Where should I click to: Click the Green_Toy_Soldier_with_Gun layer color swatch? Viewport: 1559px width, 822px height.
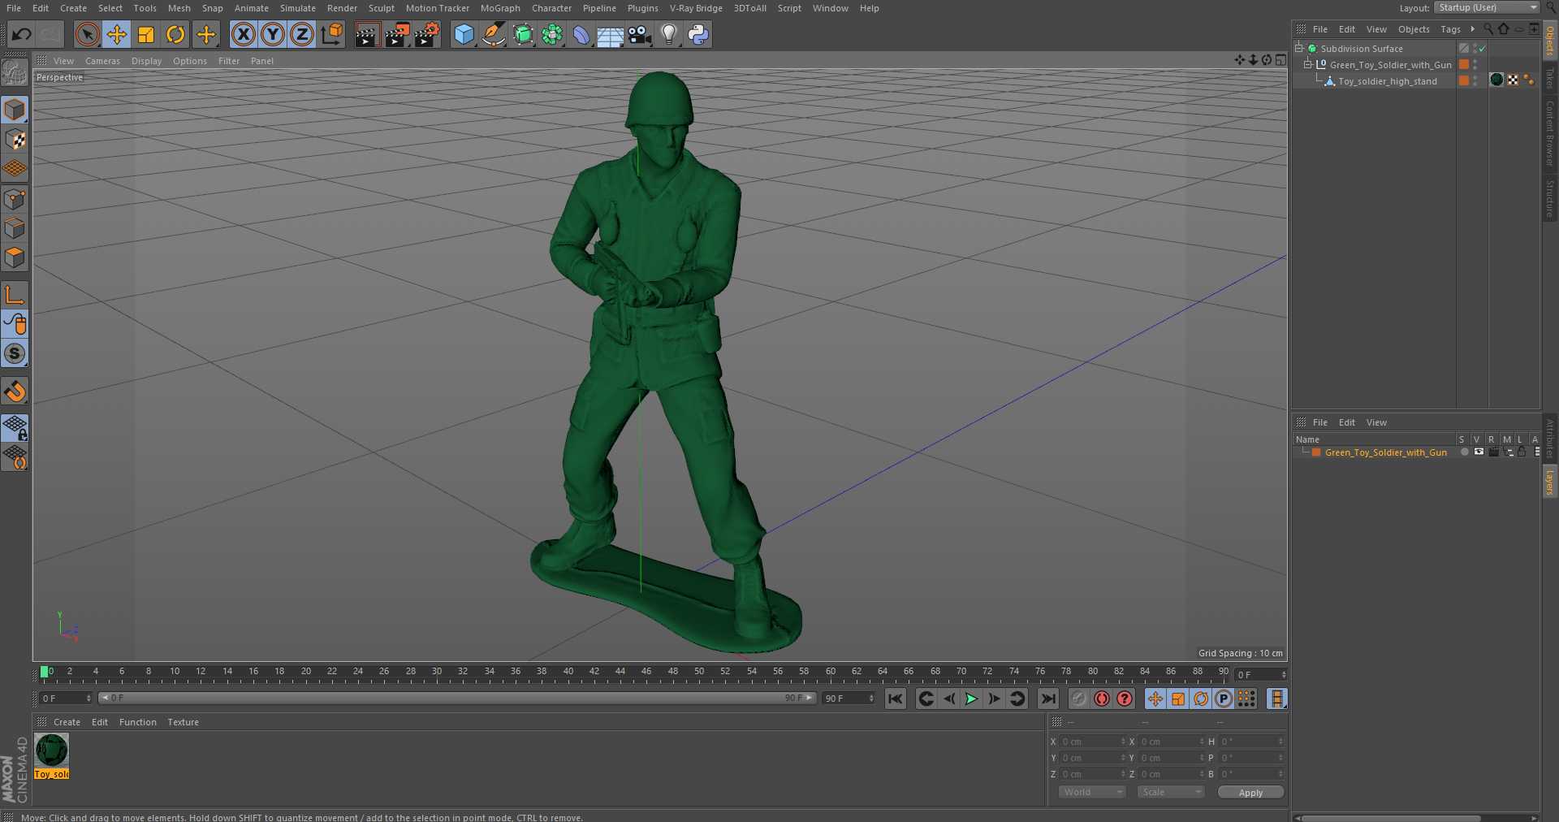pyautogui.click(x=1315, y=452)
